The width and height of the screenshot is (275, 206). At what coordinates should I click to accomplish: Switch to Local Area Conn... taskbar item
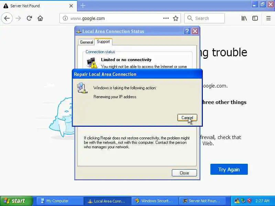[x=107, y=201]
